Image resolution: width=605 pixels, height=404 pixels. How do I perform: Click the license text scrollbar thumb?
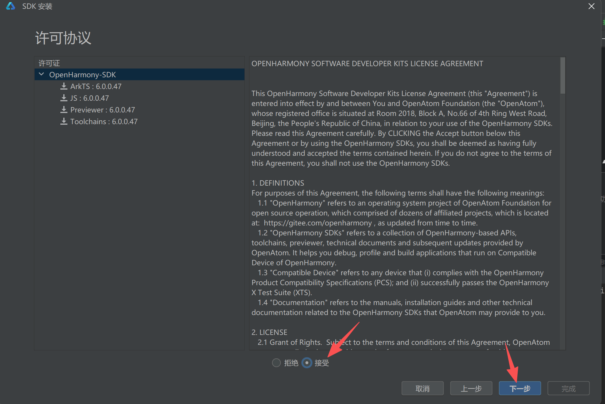(562, 76)
